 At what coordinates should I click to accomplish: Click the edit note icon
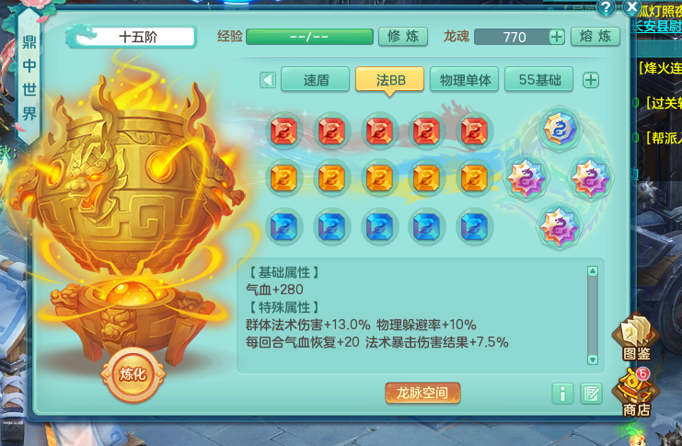(591, 394)
